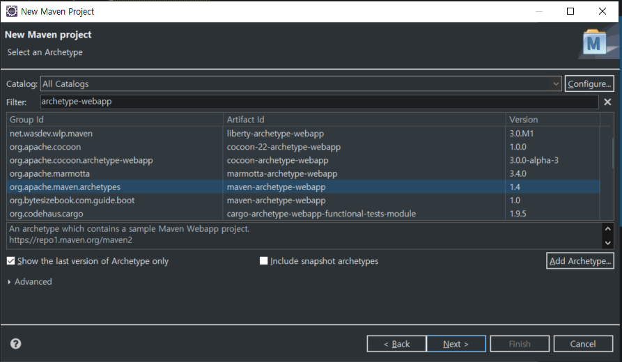Proceed with the Next button
The image size is (622, 362).
coord(456,344)
